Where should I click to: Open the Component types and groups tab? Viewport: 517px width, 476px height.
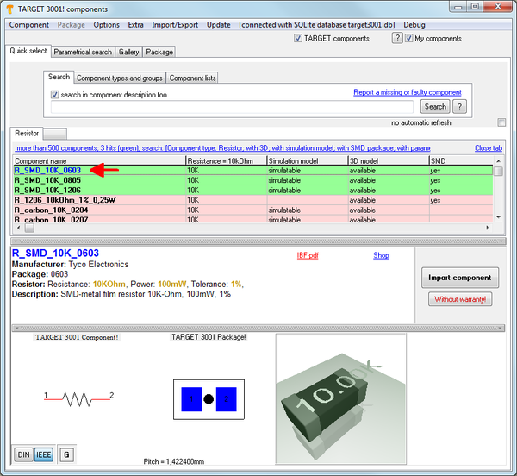coord(118,78)
